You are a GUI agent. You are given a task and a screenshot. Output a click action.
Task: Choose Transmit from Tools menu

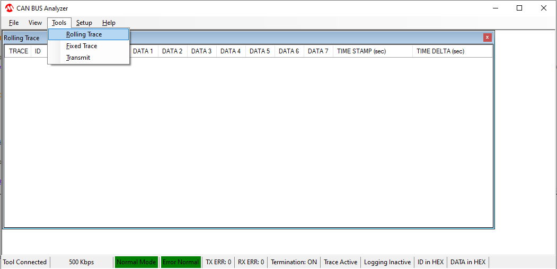(89, 58)
